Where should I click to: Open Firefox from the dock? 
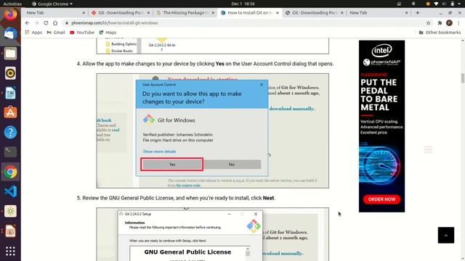(10, 14)
